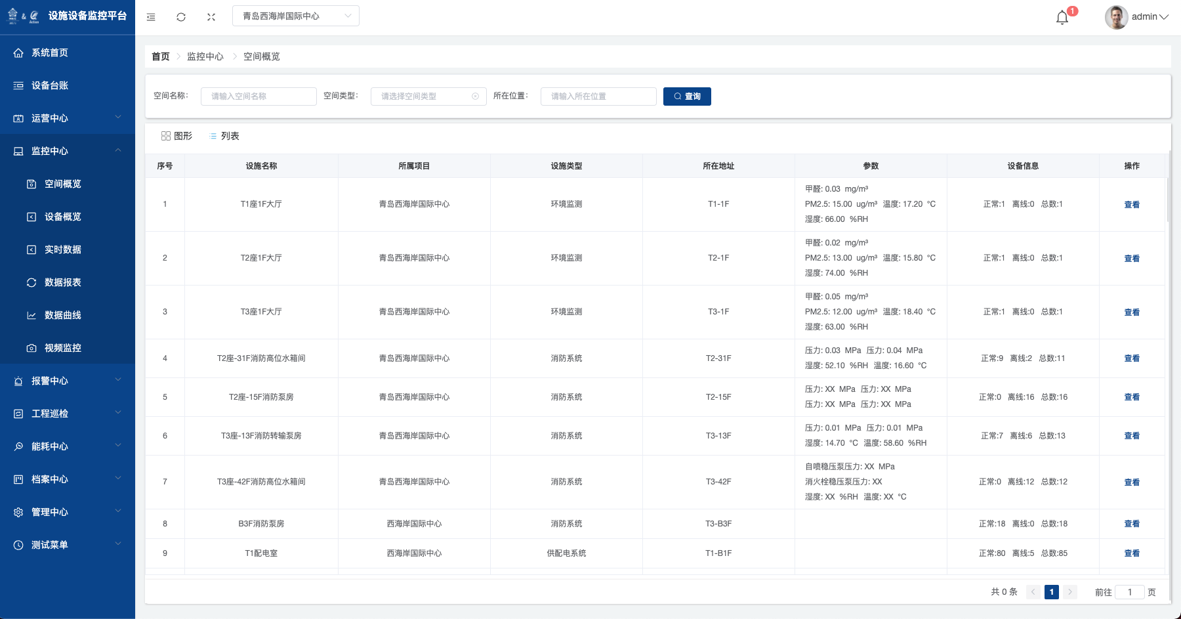
Task: Expand the 报警中心 sidebar menu
Action: pyautogui.click(x=67, y=381)
